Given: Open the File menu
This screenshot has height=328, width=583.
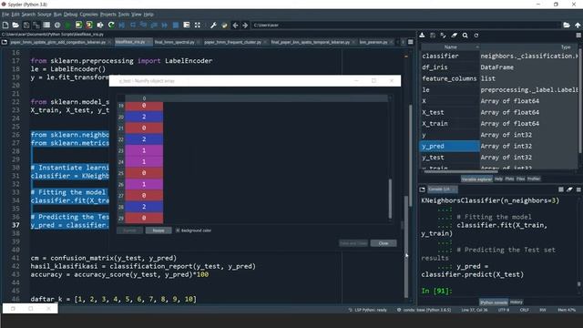Looking at the screenshot, I should [x=5, y=15].
